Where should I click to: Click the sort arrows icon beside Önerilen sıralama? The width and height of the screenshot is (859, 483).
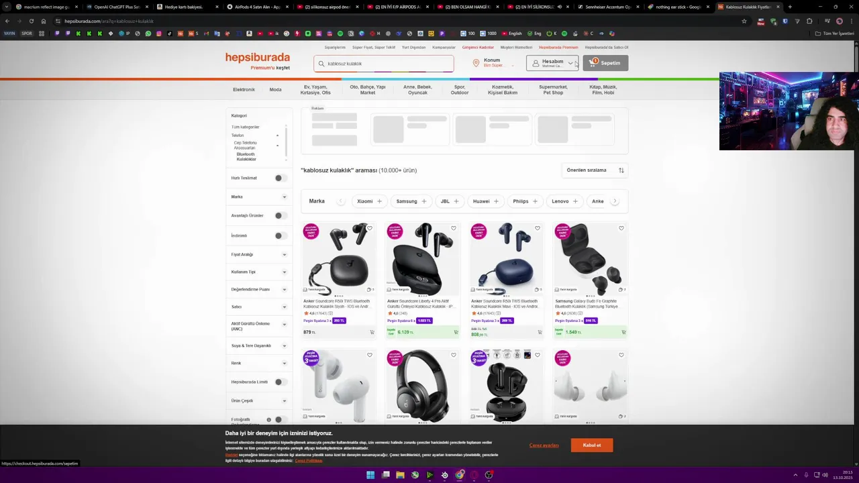click(x=621, y=170)
